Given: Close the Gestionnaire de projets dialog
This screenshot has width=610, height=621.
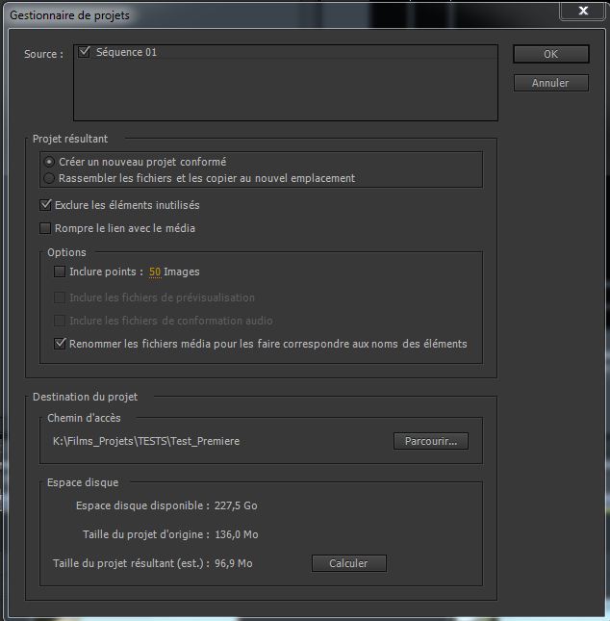Looking at the screenshot, I should 582,11.
